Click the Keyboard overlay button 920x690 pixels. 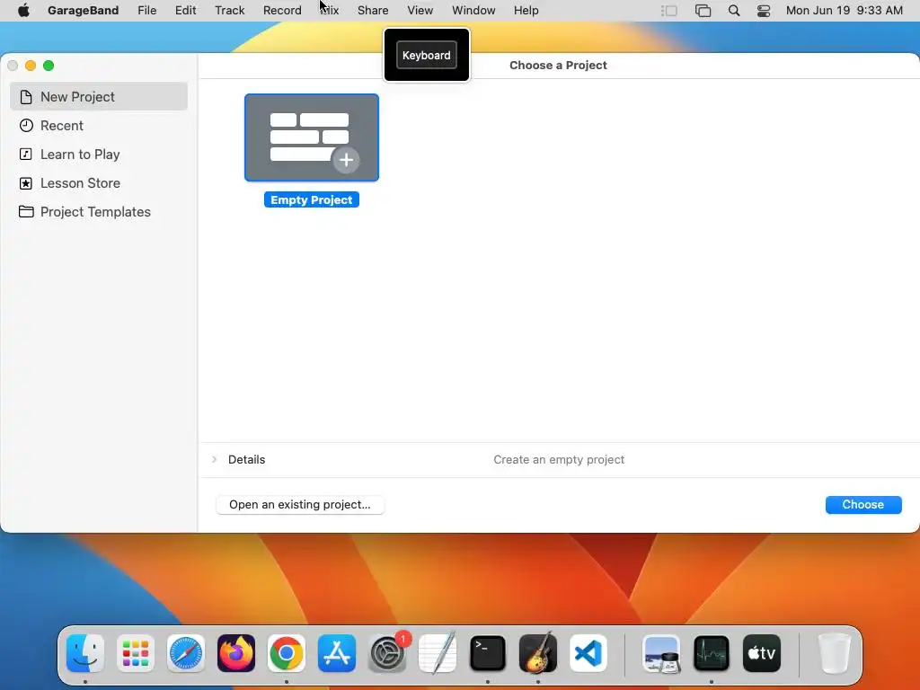[x=427, y=55]
